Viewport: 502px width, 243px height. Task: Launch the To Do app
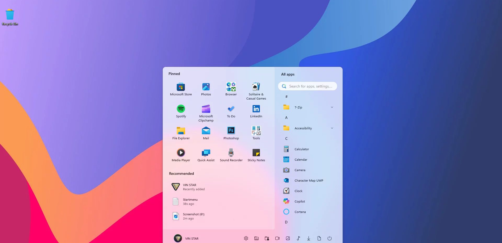(231, 111)
